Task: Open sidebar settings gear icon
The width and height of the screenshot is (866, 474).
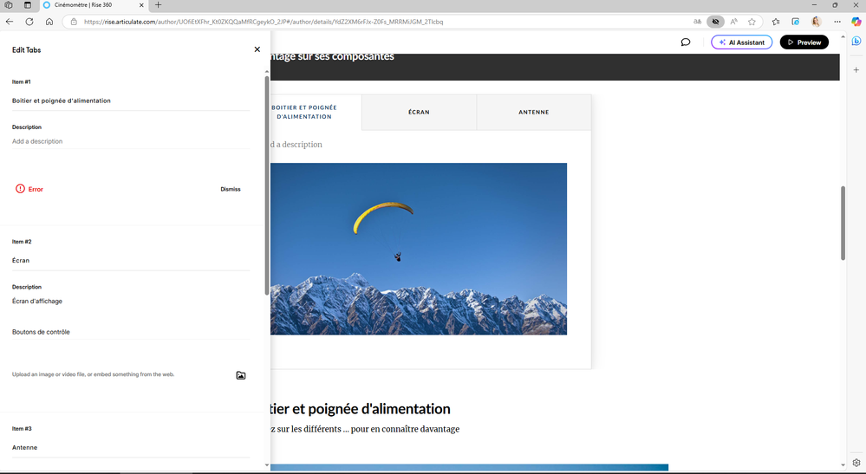Action: (x=856, y=463)
